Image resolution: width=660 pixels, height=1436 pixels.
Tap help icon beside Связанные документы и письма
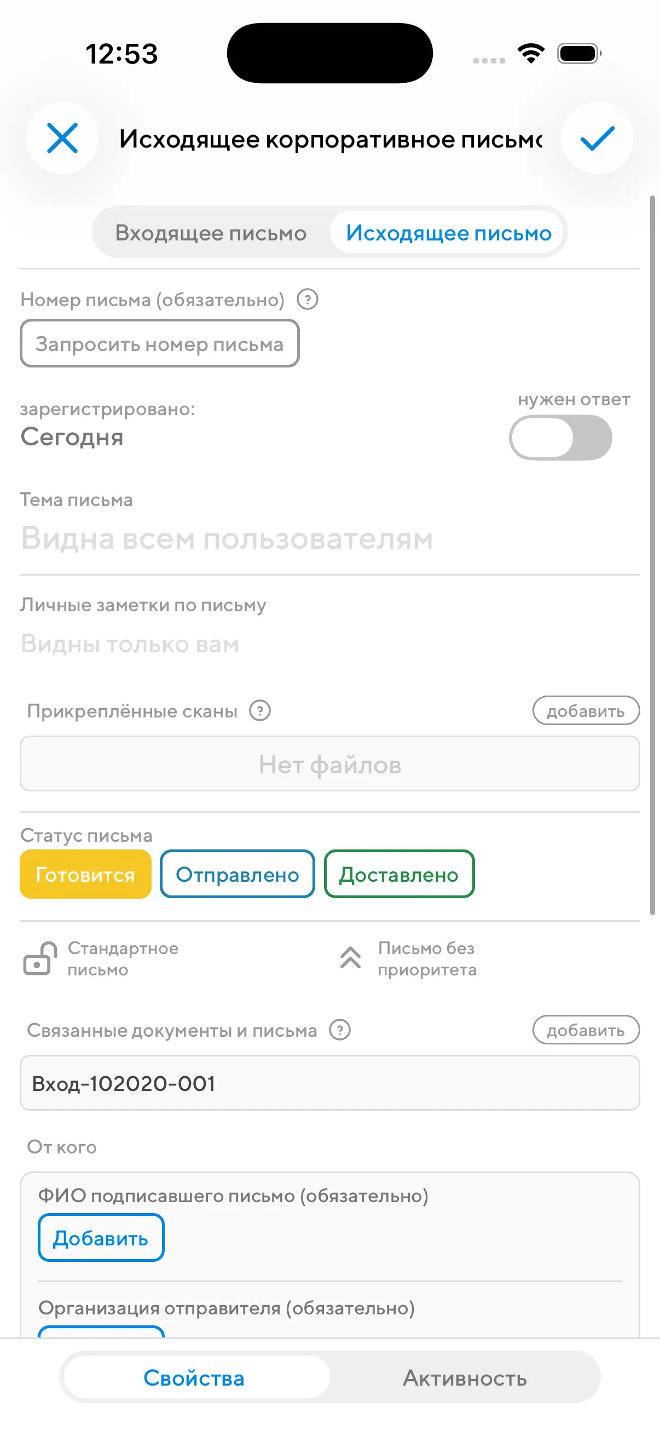(340, 1030)
